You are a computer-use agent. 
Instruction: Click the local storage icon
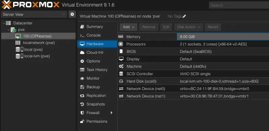19,50
